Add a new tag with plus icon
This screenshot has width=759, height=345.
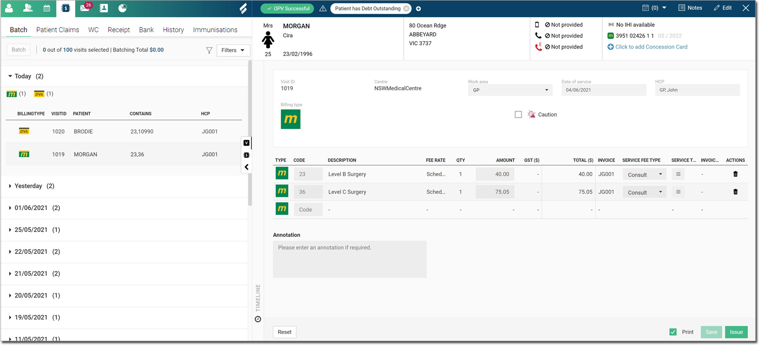pos(418,9)
